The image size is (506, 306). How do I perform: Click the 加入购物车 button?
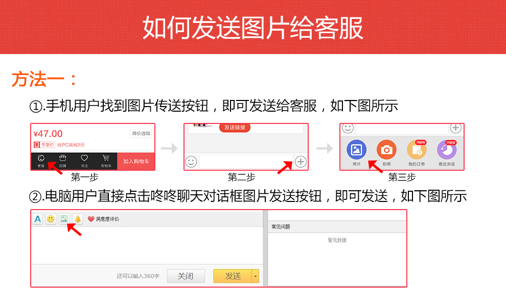(x=136, y=161)
